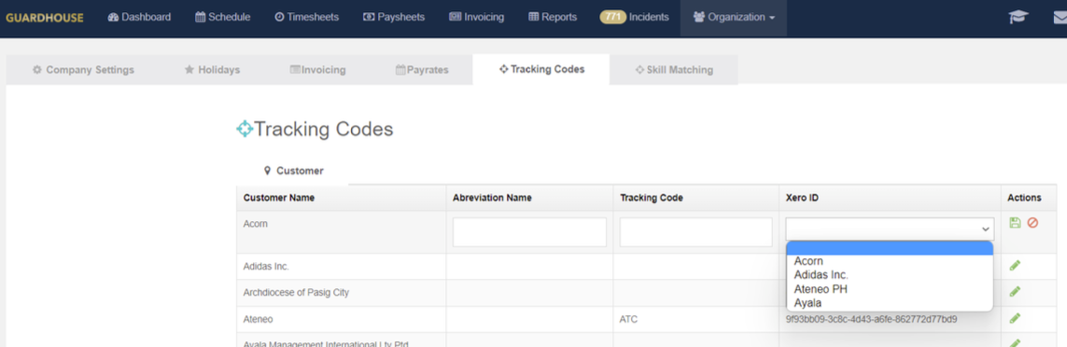Edit the Archdiocese of Pasig City row
The height and width of the screenshot is (347, 1067).
(1016, 291)
